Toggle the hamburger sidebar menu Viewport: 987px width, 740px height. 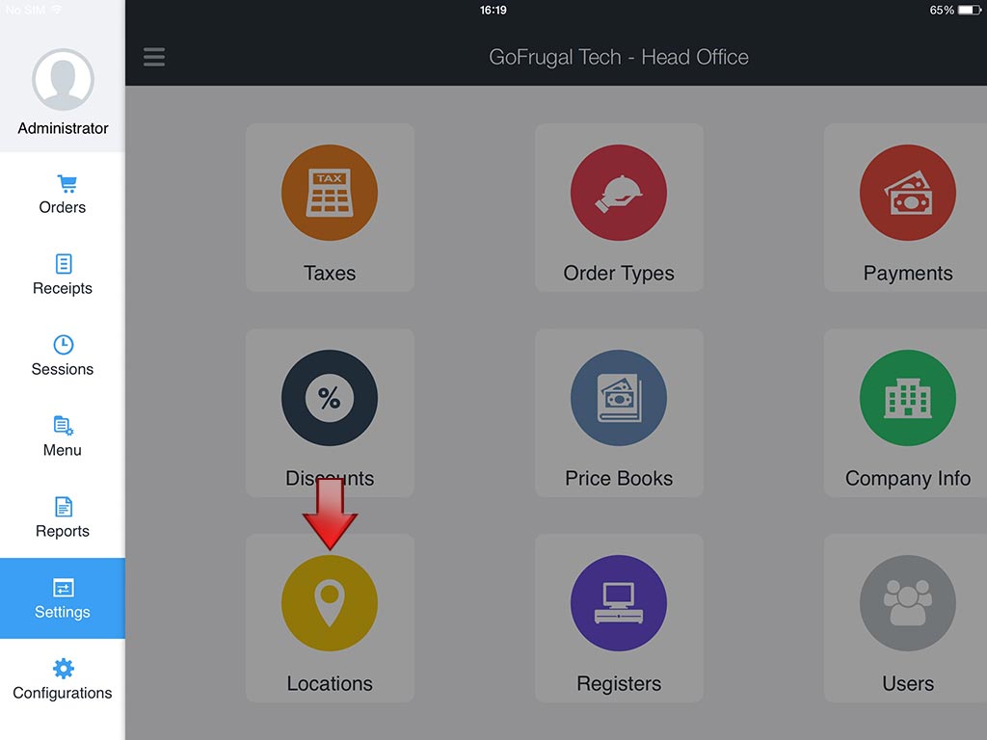coord(154,57)
